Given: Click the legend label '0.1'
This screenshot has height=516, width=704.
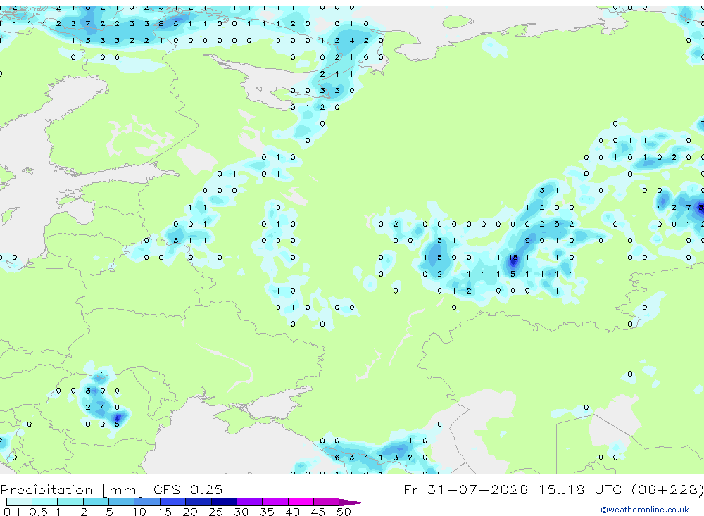Looking at the screenshot, I should click(11, 512).
